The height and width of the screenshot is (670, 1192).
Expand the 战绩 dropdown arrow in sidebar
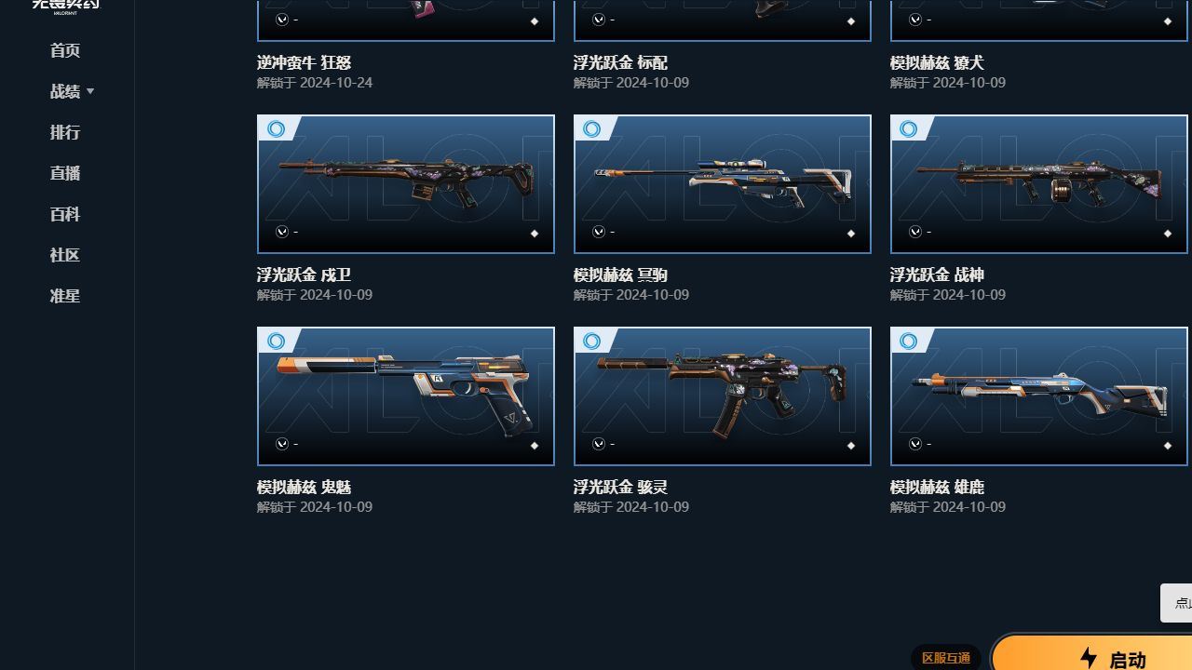[x=90, y=91]
